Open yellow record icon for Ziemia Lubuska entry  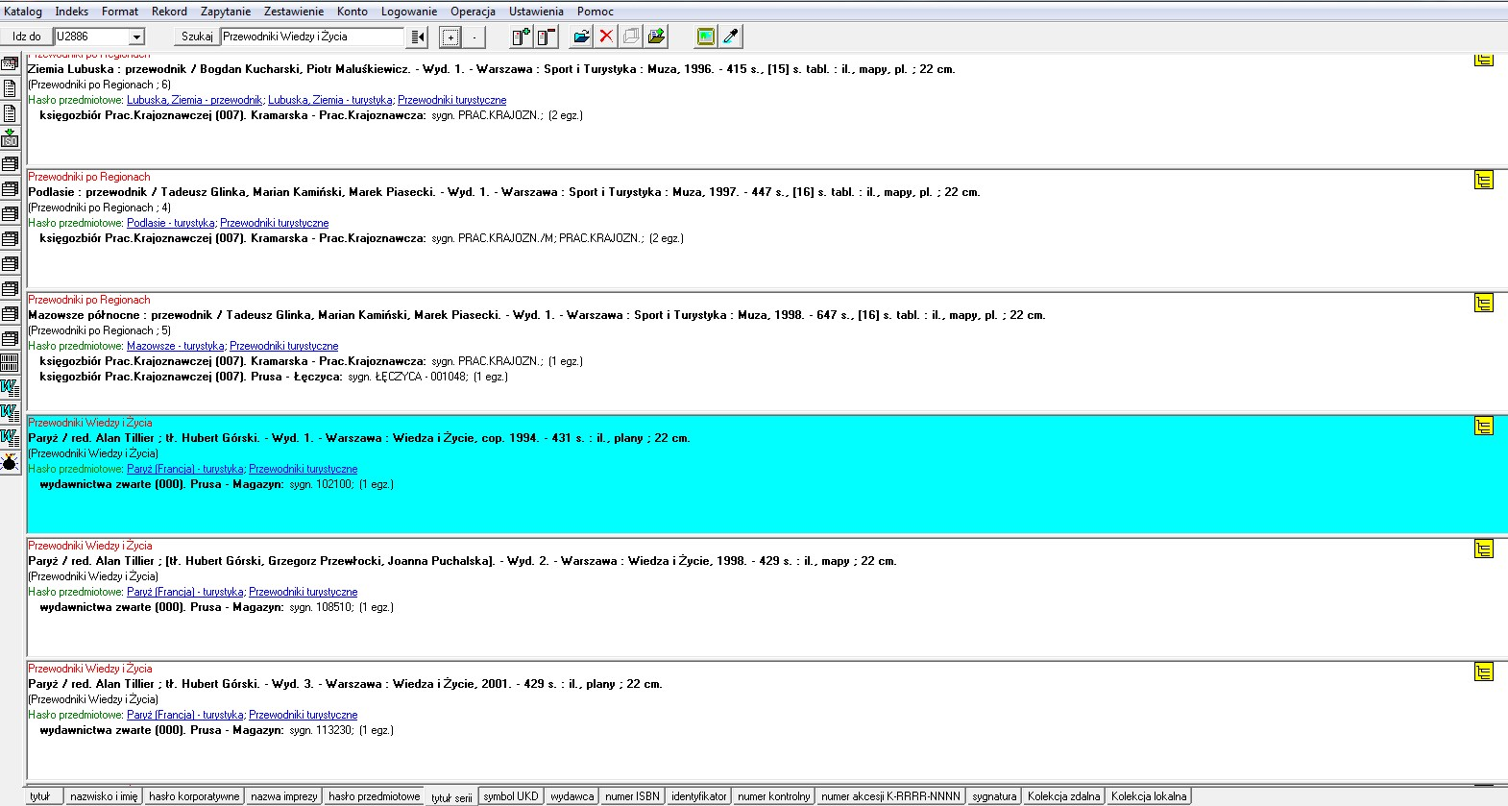coord(1484,60)
